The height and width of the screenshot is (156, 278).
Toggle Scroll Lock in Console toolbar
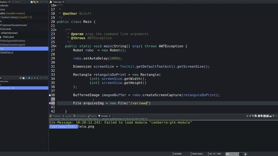click(259, 116)
